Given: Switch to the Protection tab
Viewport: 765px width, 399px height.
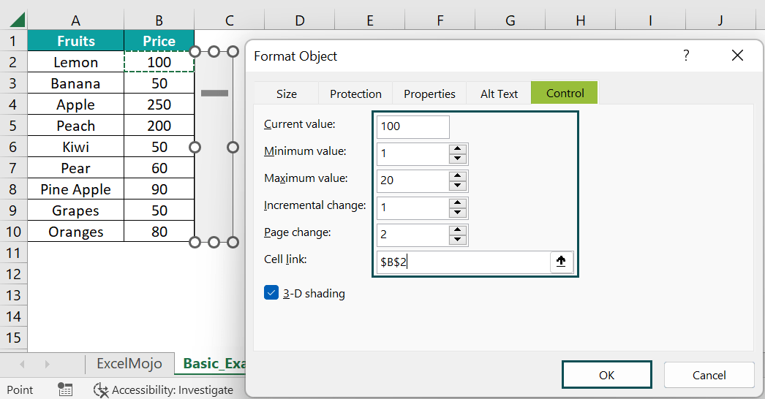Looking at the screenshot, I should pos(355,94).
